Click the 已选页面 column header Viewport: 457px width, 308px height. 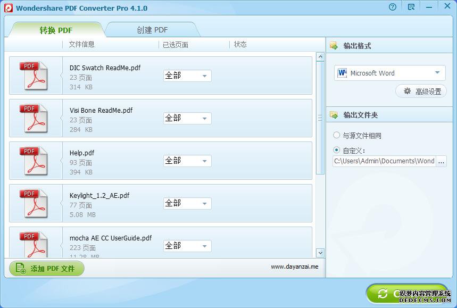176,45
